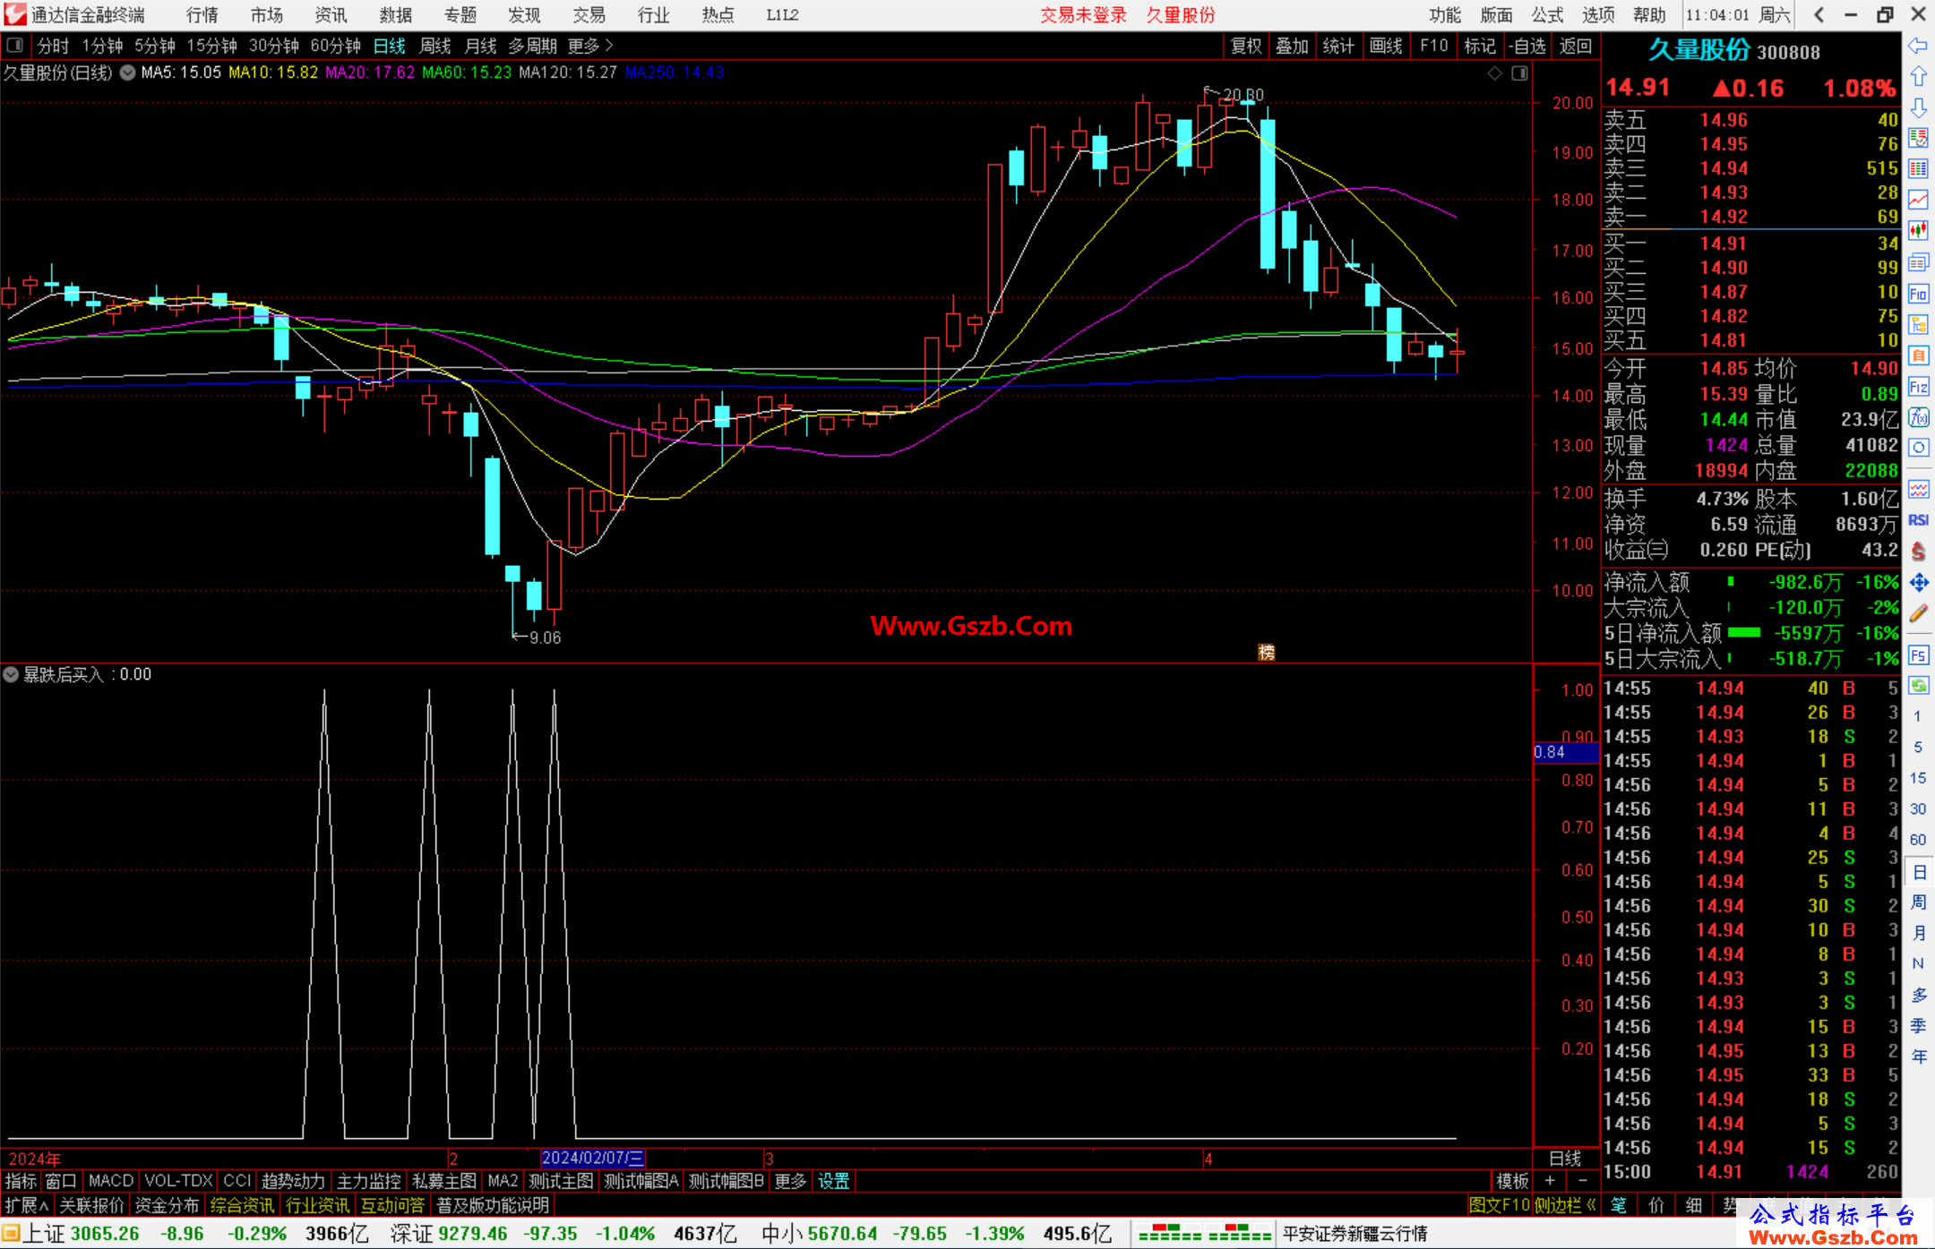This screenshot has height=1249, width=1935.
Task: Select 周 weekly period in sidebar
Action: point(1918,902)
